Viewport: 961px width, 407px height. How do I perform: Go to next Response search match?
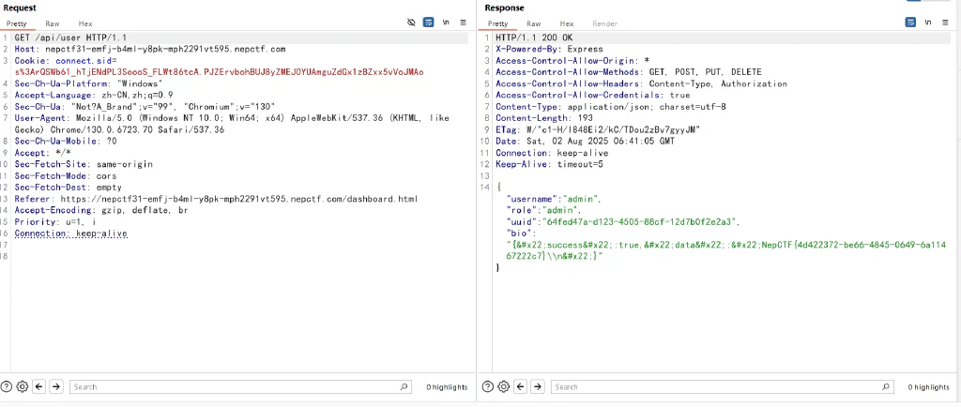[538, 386]
